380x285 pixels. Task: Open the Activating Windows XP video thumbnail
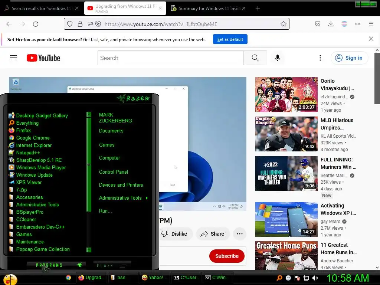(286, 219)
